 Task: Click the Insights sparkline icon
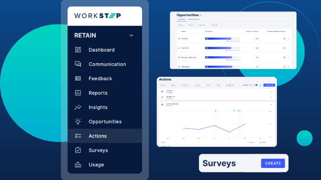pyautogui.click(x=78, y=107)
